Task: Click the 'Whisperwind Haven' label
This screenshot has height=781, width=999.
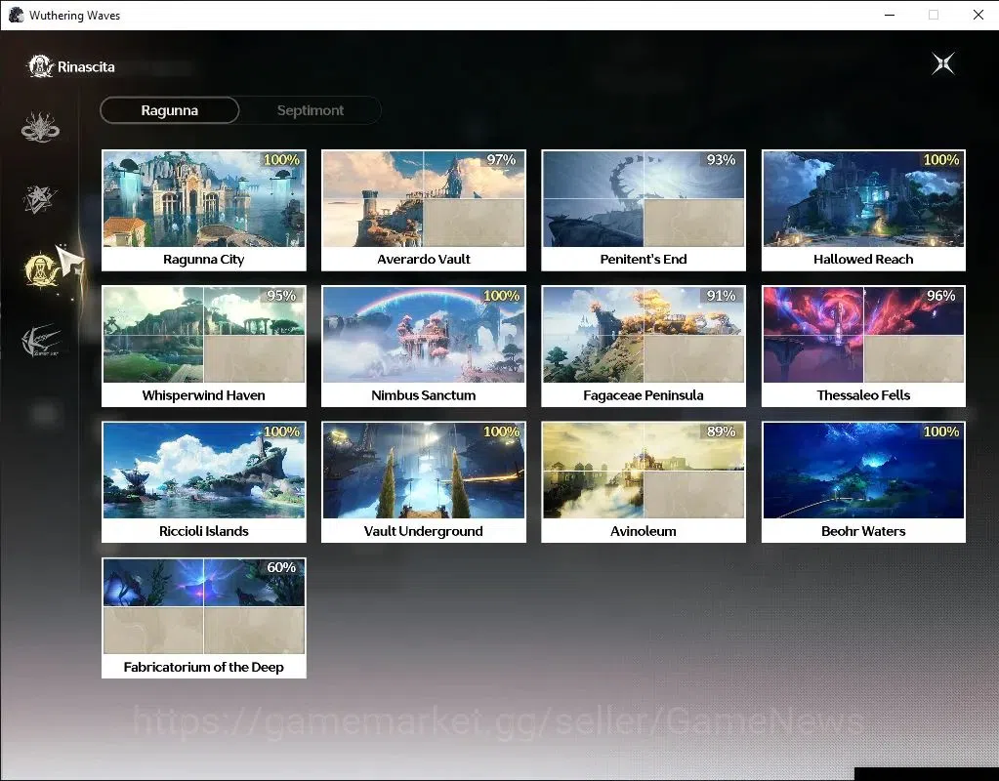Action: coord(204,395)
